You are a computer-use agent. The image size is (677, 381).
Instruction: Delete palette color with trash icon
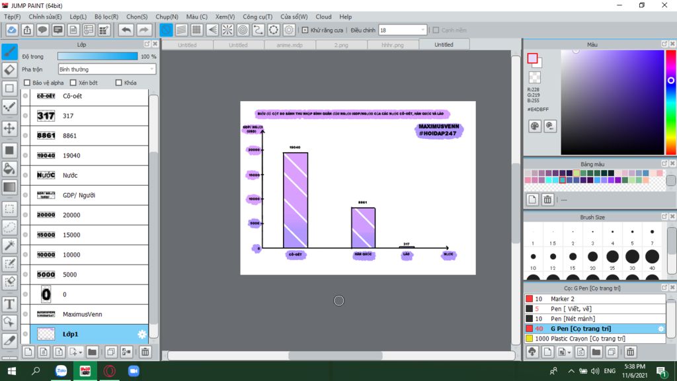tap(547, 200)
